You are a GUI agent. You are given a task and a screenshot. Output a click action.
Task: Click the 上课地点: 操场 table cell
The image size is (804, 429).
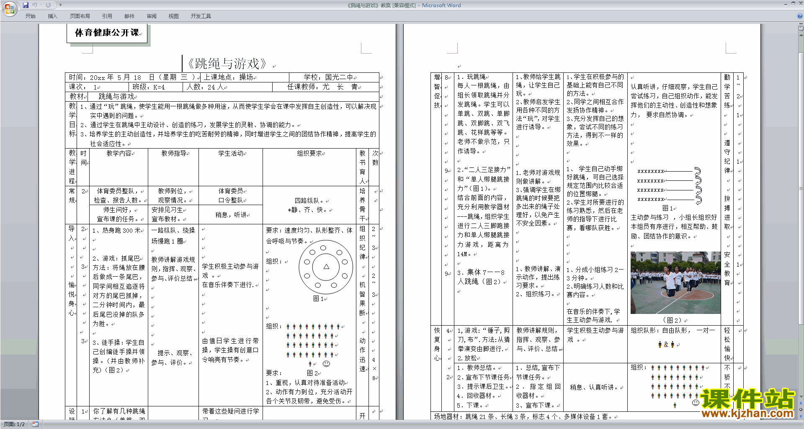[245, 77]
